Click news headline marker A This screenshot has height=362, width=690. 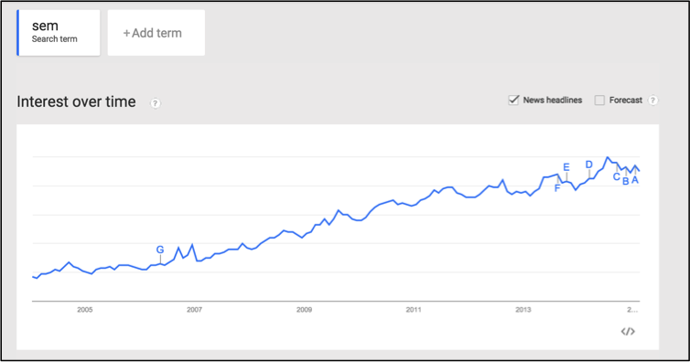click(x=635, y=180)
